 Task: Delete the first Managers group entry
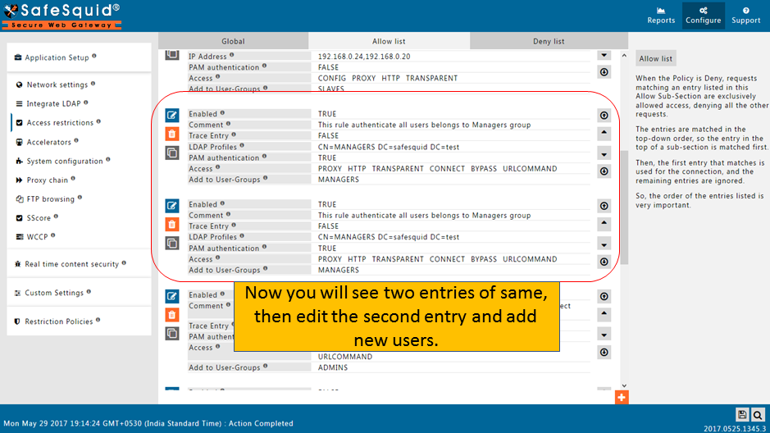click(x=172, y=134)
